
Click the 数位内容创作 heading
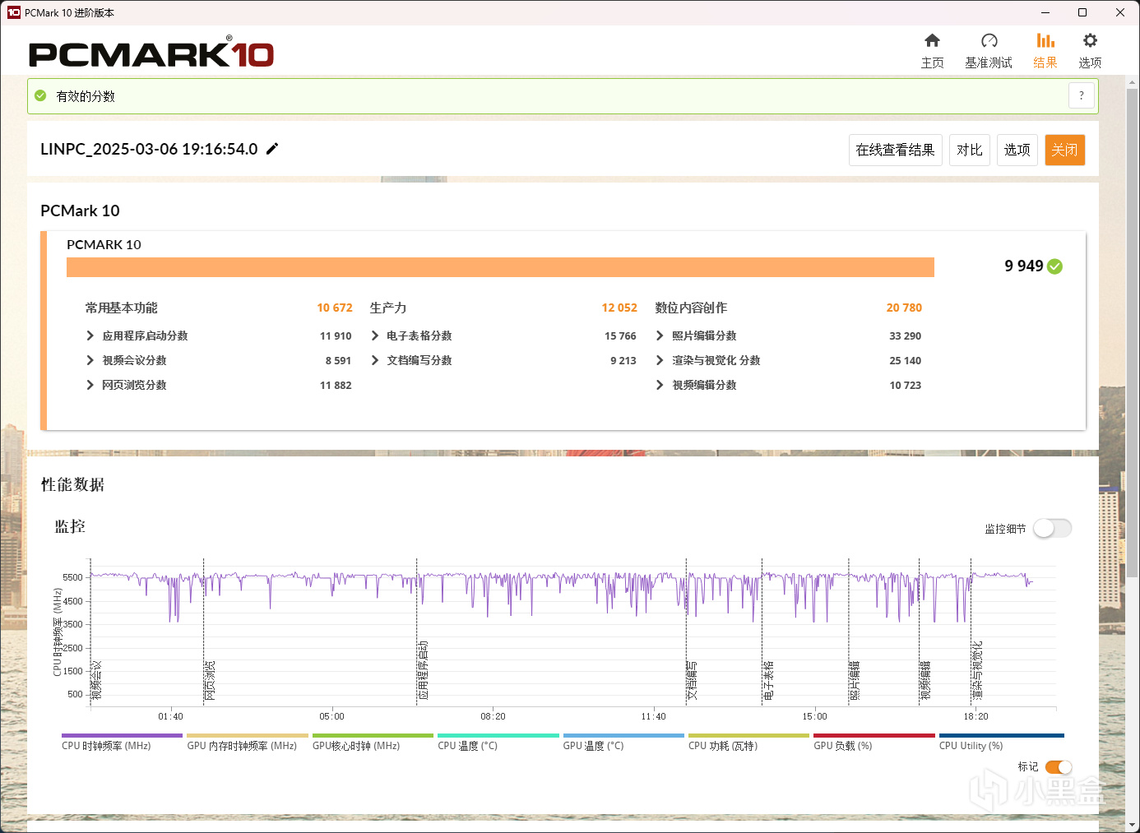691,308
